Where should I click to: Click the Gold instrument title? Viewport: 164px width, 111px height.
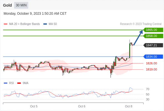point(8,5)
